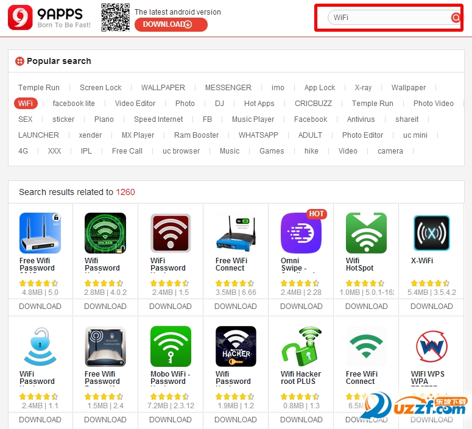Choose the Piano popular search
Image resolution: width=472 pixels, height=429 pixels.
pyautogui.click(x=104, y=119)
